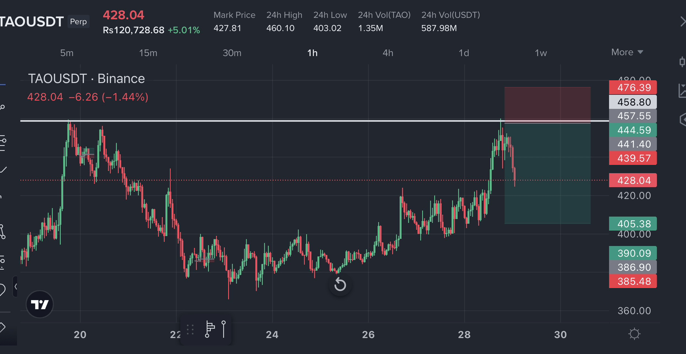Click the legend change −6.26 (−1.44%)

[109, 97]
